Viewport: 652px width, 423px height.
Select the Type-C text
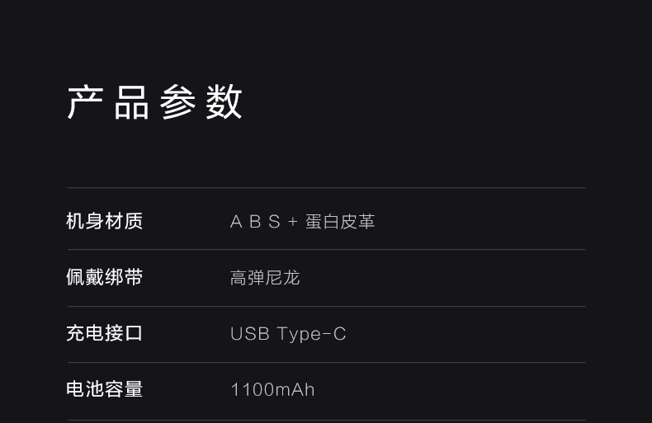pos(312,334)
